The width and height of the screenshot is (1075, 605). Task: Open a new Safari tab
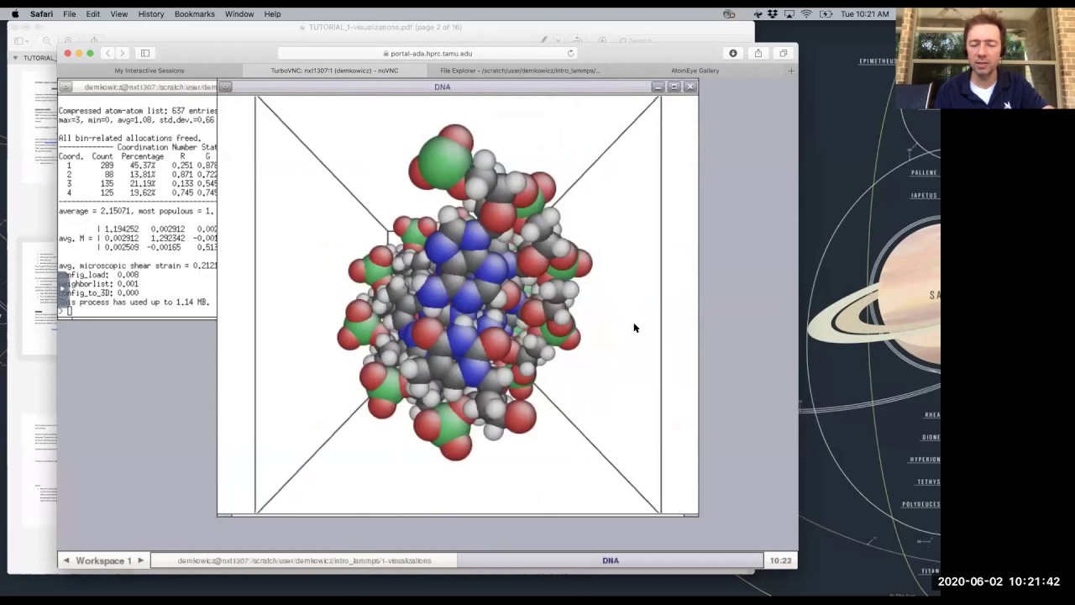790,71
